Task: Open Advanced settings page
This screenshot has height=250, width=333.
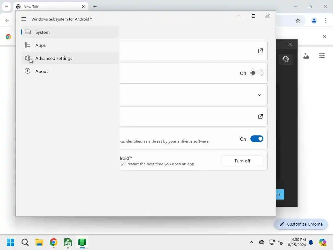Action: click(70, 58)
